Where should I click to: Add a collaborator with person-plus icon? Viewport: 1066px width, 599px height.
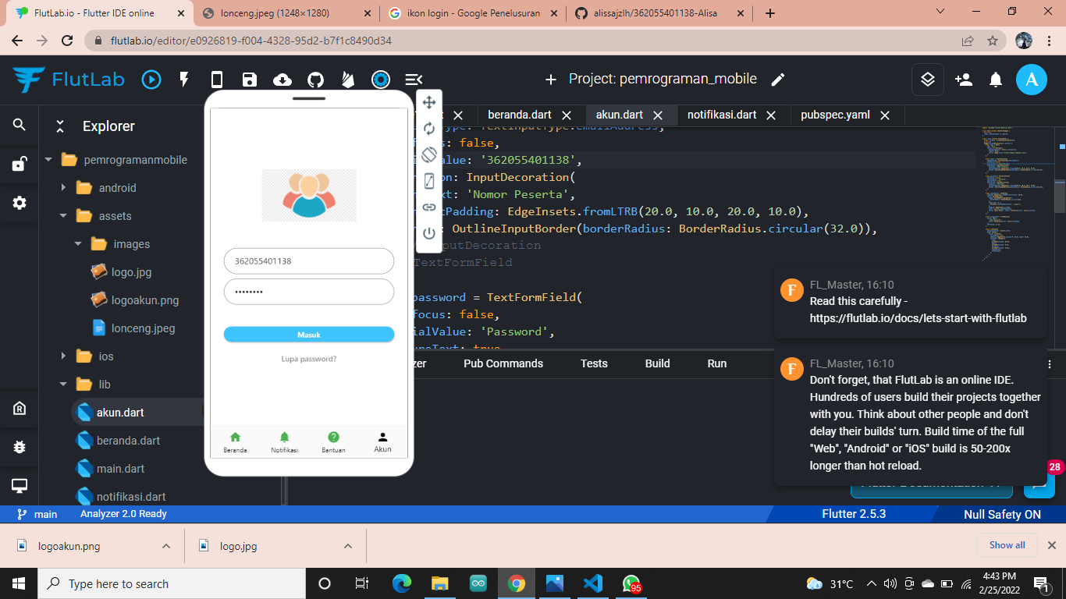pos(963,79)
